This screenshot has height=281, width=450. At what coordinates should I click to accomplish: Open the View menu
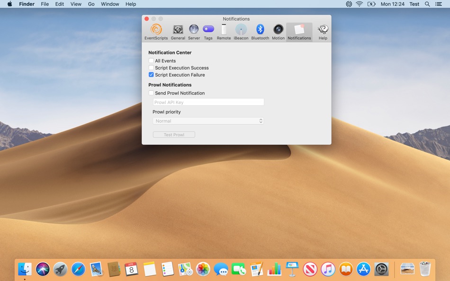pyautogui.click(x=76, y=4)
